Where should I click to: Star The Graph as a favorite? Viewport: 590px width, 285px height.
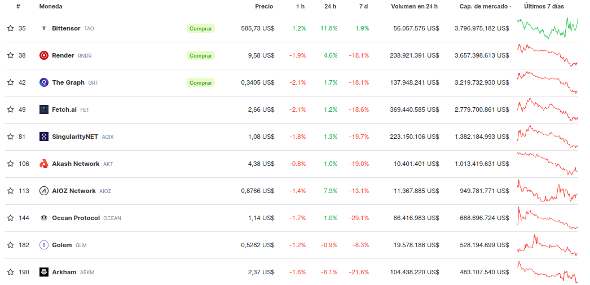point(11,82)
